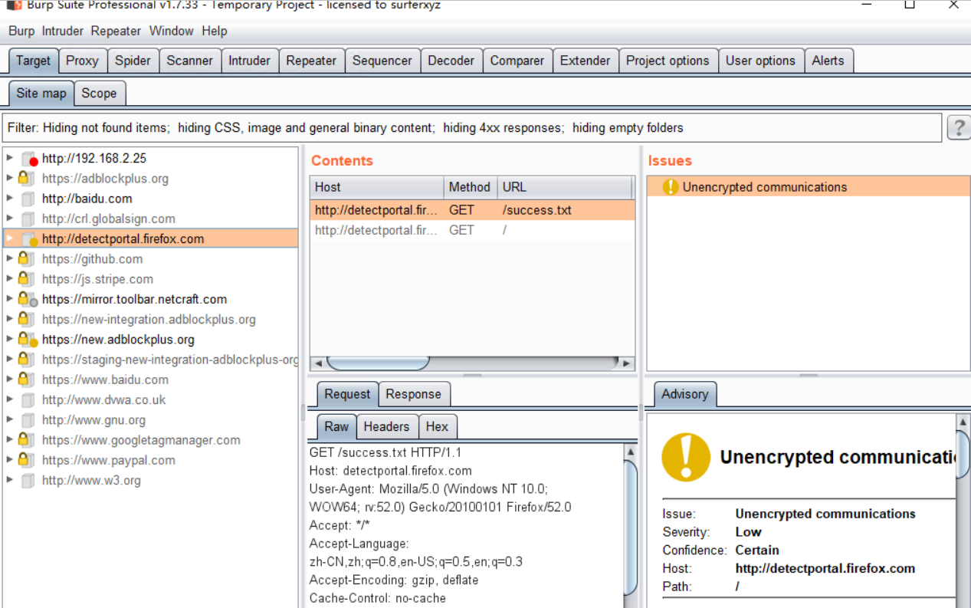Click the lock icon beside https://mirror.toolbar.netcraft.com
Image resolution: width=971 pixels, height=608 pixels.
[x=27, y=299]
